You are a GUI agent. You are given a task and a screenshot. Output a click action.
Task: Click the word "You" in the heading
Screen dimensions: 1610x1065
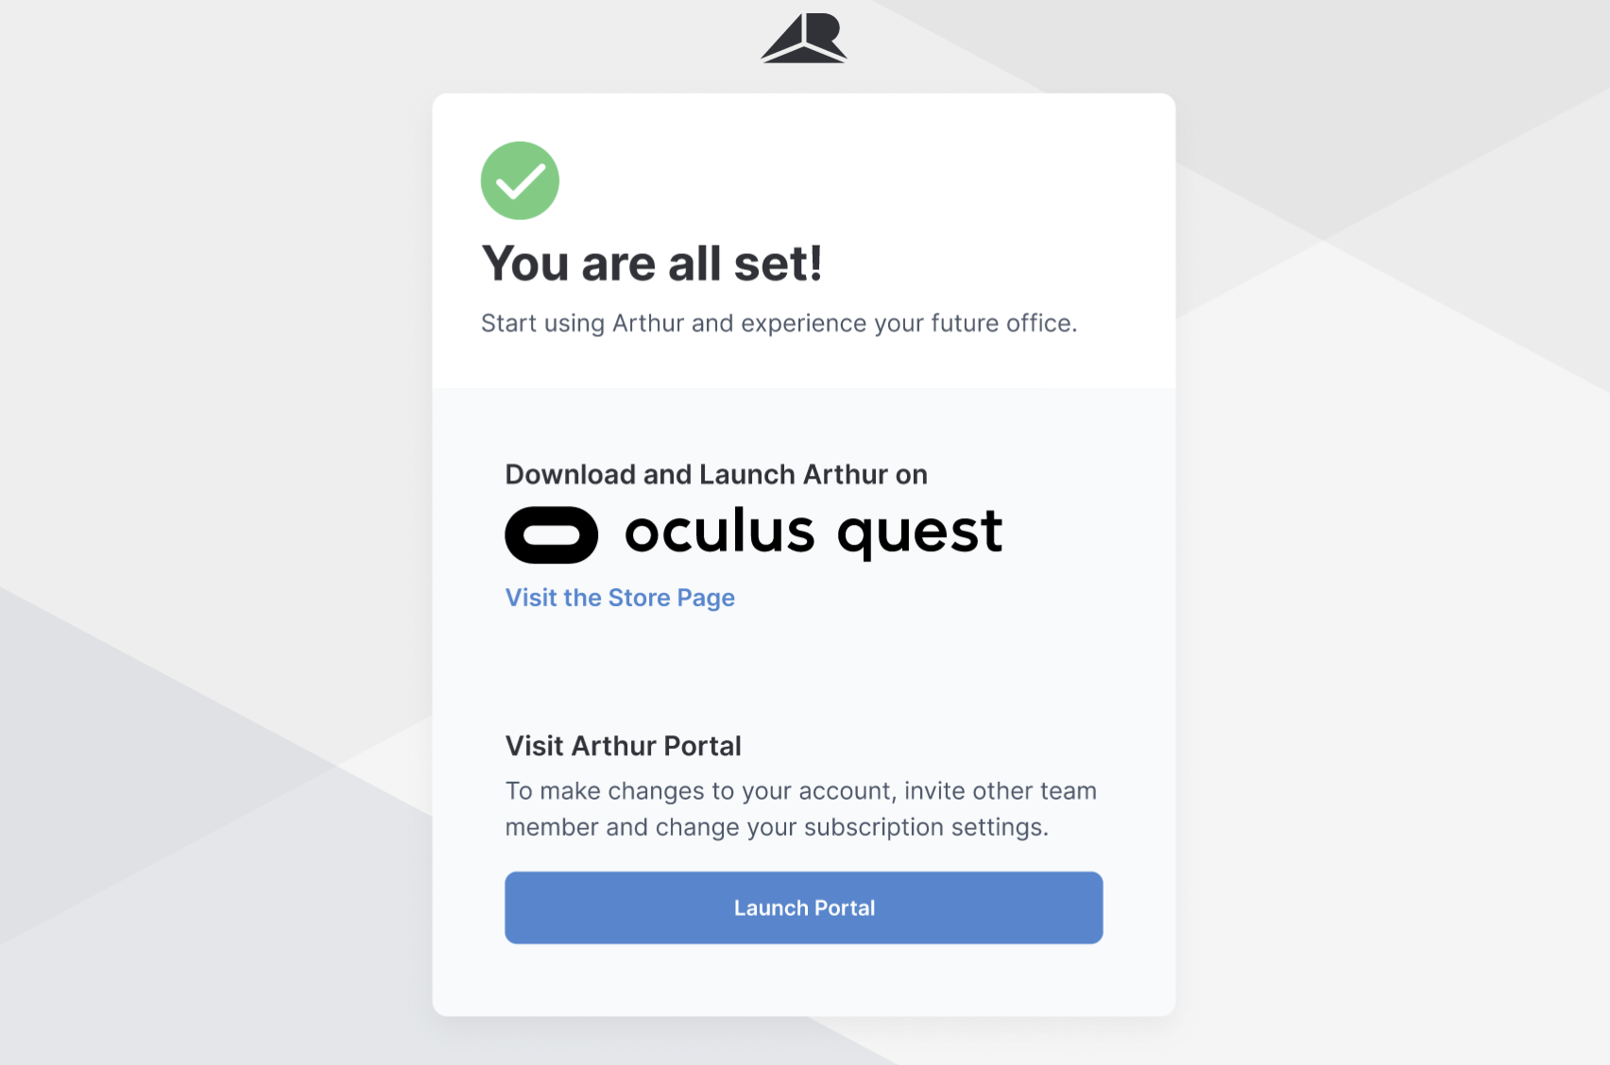[x=525, y=263]
